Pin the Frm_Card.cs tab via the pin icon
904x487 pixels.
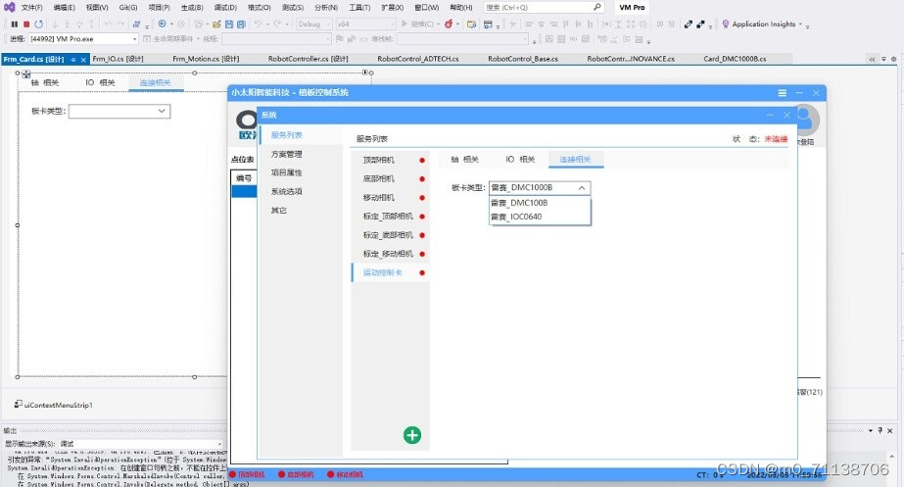pyautogui.click(x=73, y=60)
